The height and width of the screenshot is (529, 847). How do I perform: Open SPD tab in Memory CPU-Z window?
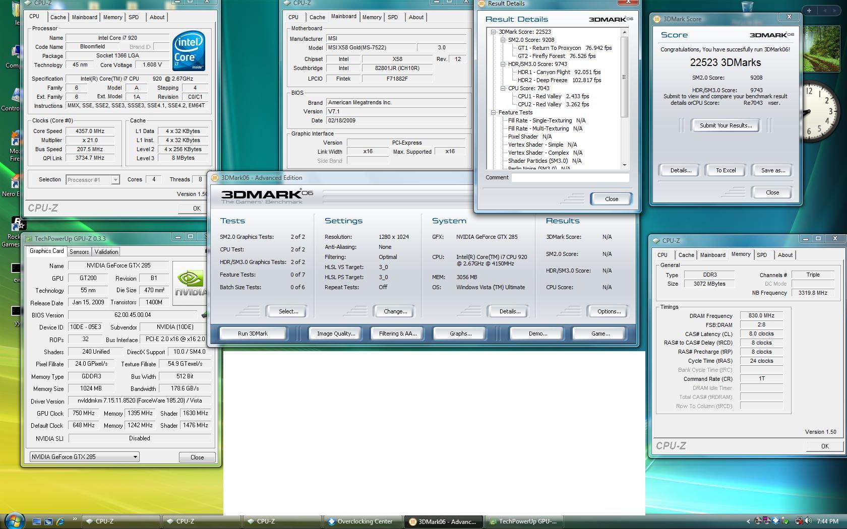(762, 255)
